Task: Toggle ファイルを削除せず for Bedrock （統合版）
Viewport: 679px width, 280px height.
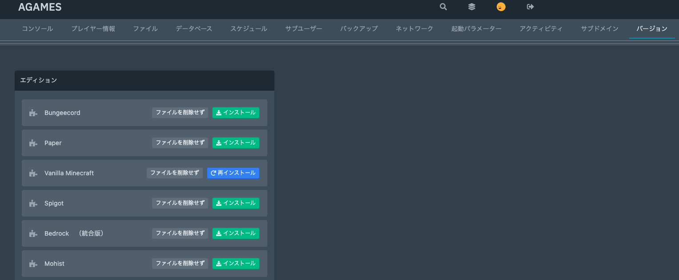Action: pyautogui.click(x=180, y=233)
